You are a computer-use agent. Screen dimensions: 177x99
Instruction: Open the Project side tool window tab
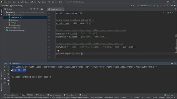[1, 12]
